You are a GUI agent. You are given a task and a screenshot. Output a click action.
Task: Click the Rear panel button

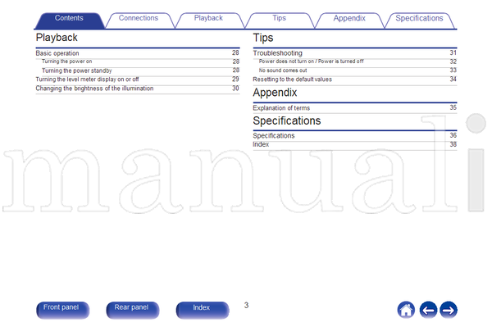(x=132, y=310)
